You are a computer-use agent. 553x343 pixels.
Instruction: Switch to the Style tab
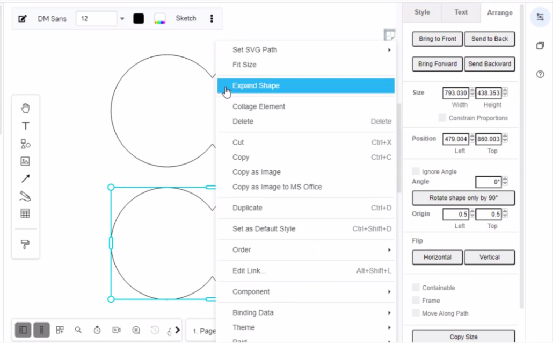[x=422, y=12]
